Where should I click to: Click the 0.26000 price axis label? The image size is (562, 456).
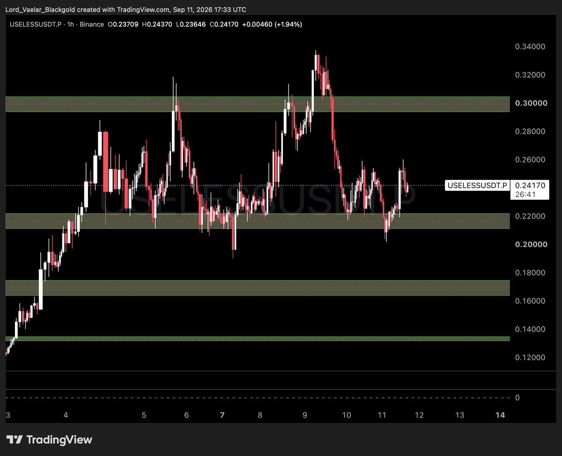(530, 160)
